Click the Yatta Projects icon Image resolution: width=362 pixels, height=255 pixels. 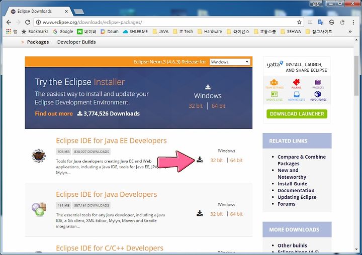pyautogui.click(x=318, y=84)
